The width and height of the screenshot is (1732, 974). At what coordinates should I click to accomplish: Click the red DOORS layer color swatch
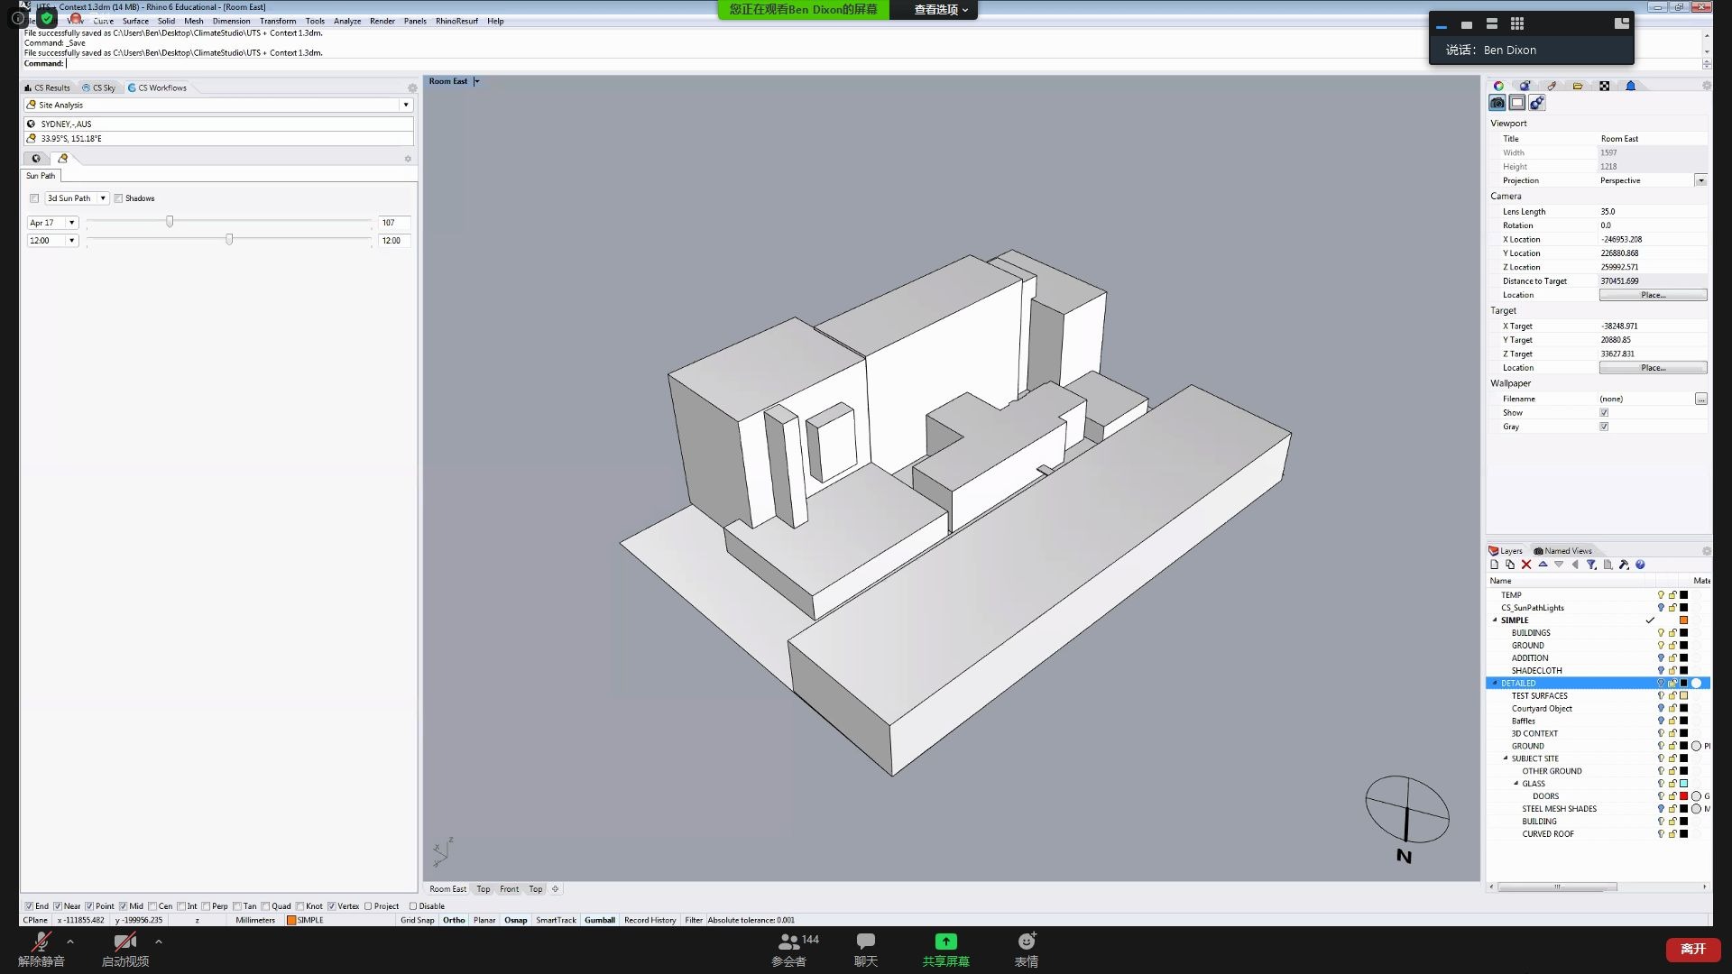1683,795
